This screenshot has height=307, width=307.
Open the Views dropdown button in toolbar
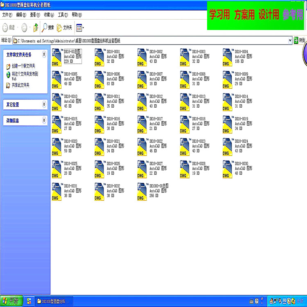(80, 28)
